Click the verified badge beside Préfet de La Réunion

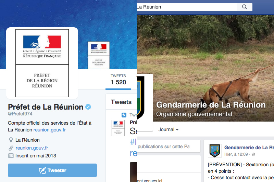(88, 107)
